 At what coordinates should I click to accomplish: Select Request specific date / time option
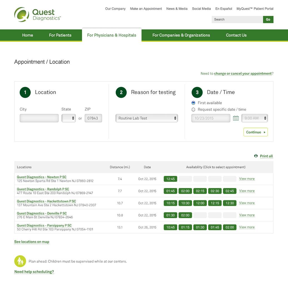coord(193,110)
